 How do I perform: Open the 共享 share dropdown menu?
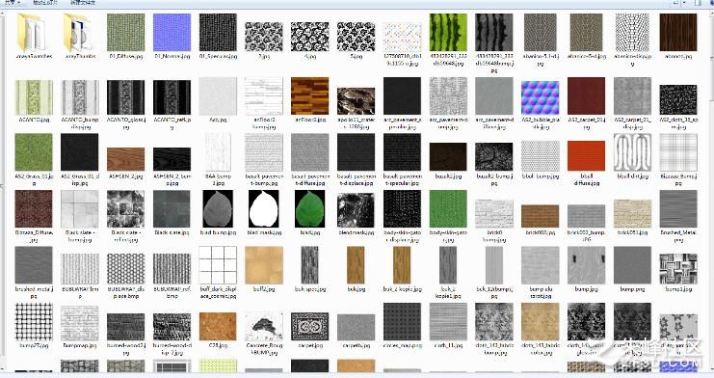point(13,2)
